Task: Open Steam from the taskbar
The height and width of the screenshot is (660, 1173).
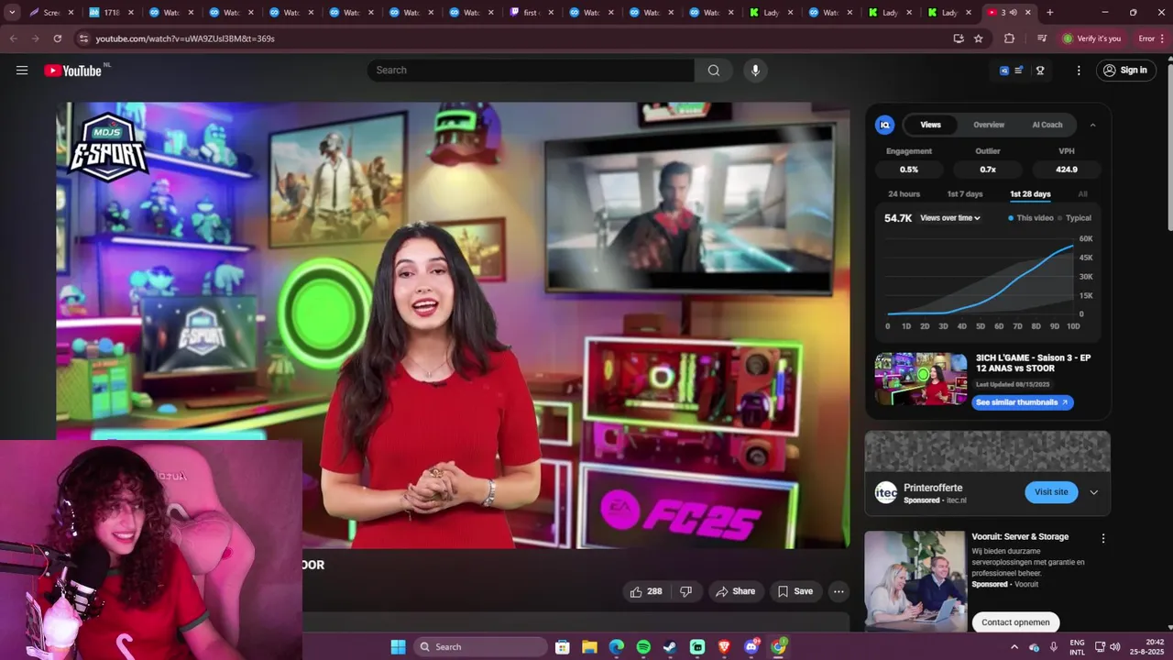Action: click(670, 647)
